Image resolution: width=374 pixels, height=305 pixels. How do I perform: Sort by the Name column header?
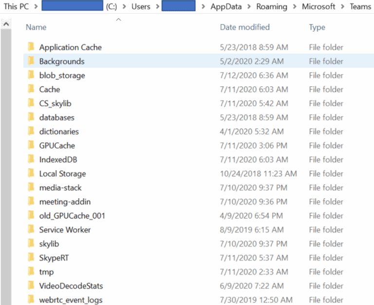point(36,27)
